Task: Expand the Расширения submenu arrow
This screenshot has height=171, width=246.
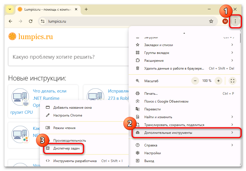Action: pos(232,60)
